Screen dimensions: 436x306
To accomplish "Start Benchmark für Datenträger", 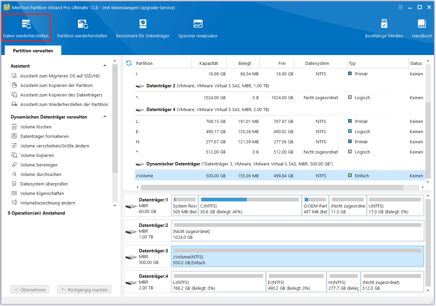I will [x=143, y=28].
